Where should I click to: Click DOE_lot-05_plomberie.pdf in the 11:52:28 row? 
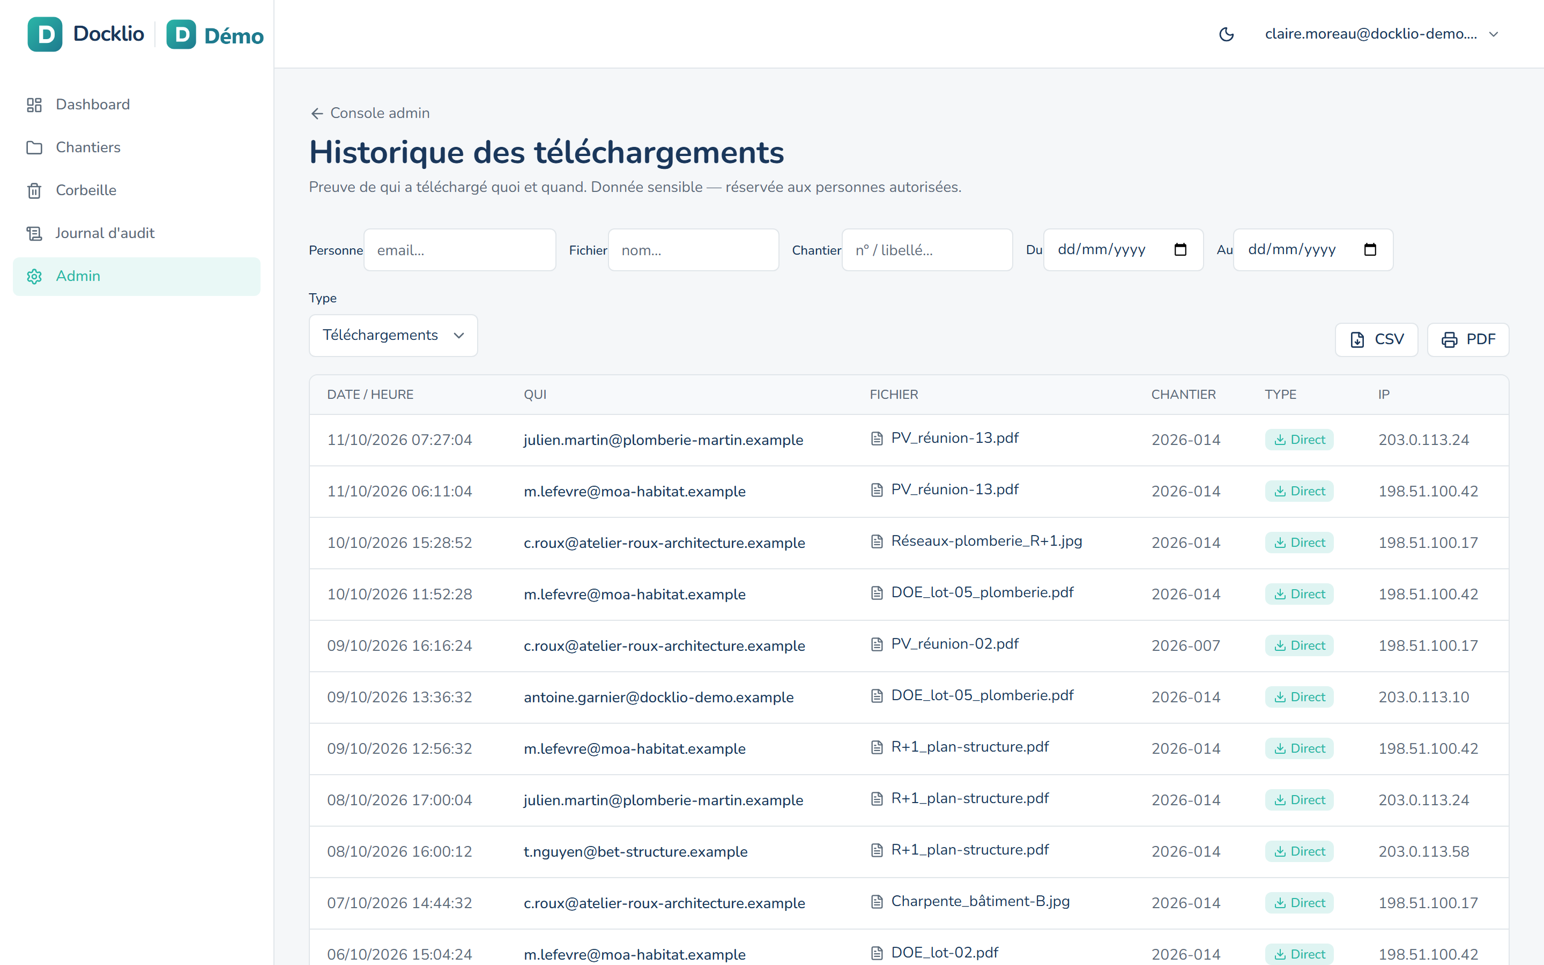[982, 592]
